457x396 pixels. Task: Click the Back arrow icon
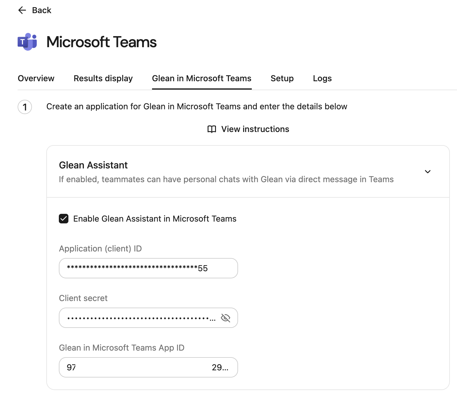click(22, 10)
